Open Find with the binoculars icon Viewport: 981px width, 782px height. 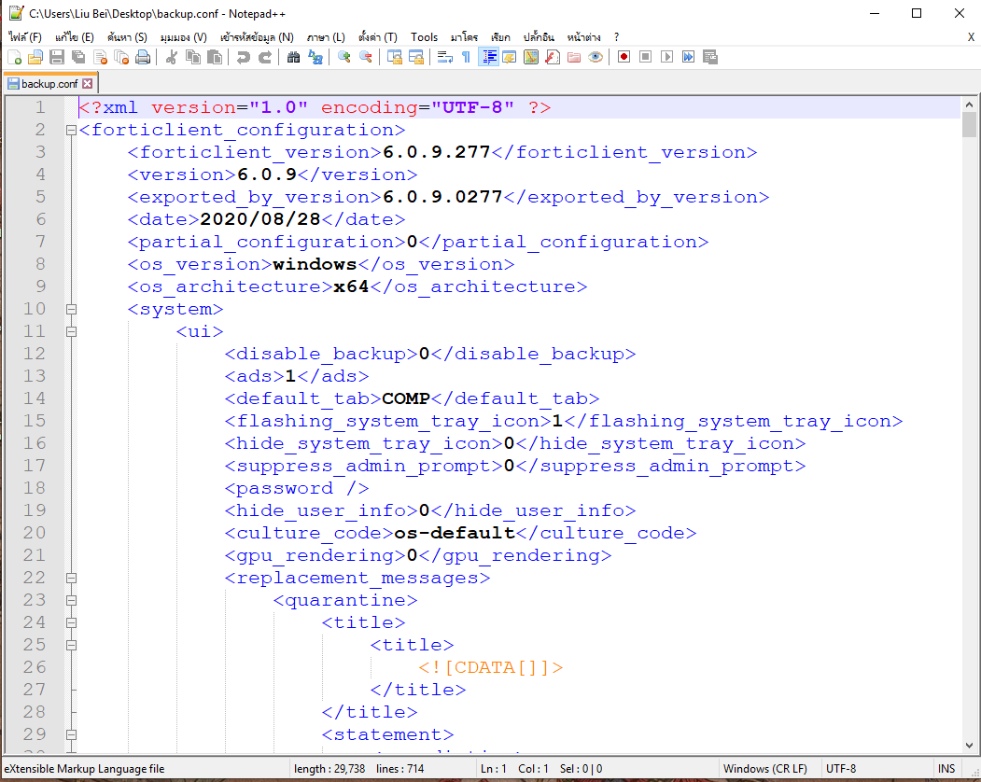[x=293, y=58]
